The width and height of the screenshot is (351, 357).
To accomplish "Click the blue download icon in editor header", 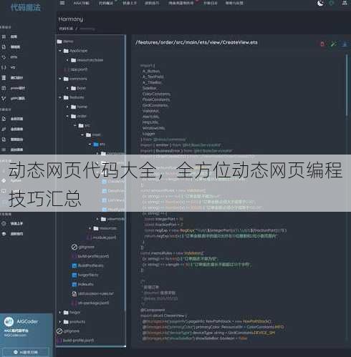I will (x=345, y=44).
